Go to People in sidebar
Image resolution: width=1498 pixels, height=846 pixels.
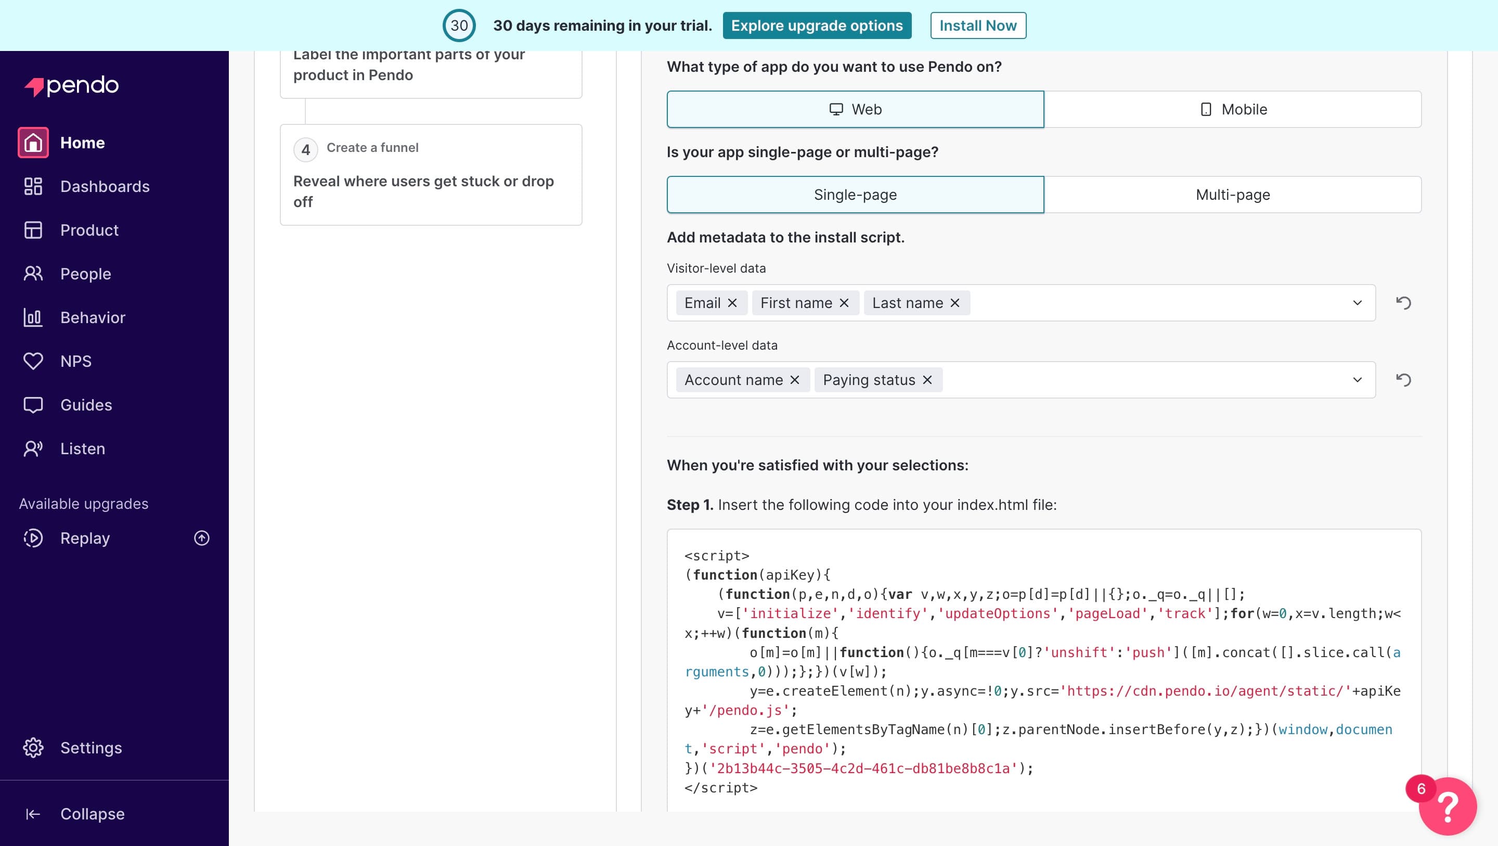[x=85, y=274]
